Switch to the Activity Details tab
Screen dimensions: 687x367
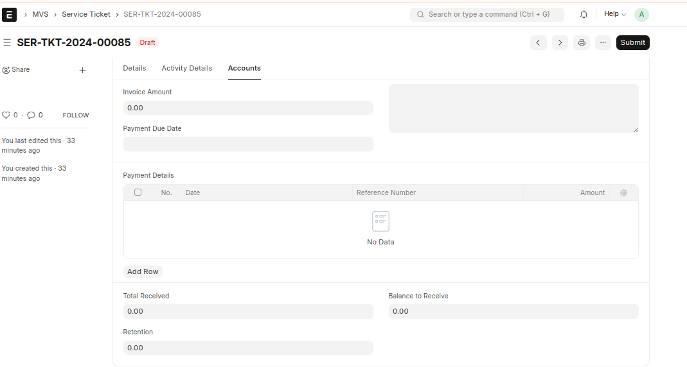186,68
